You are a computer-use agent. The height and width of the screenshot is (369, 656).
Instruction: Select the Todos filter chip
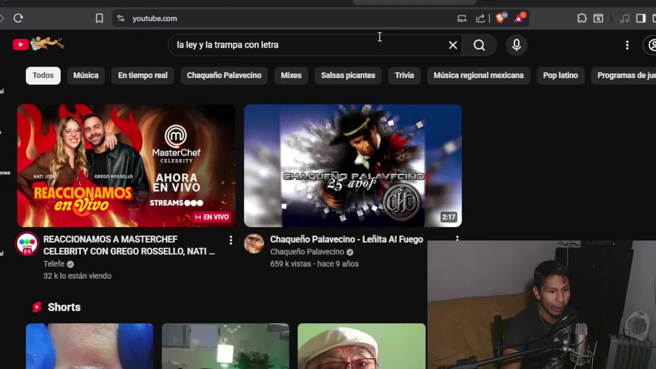click(43, 75)
